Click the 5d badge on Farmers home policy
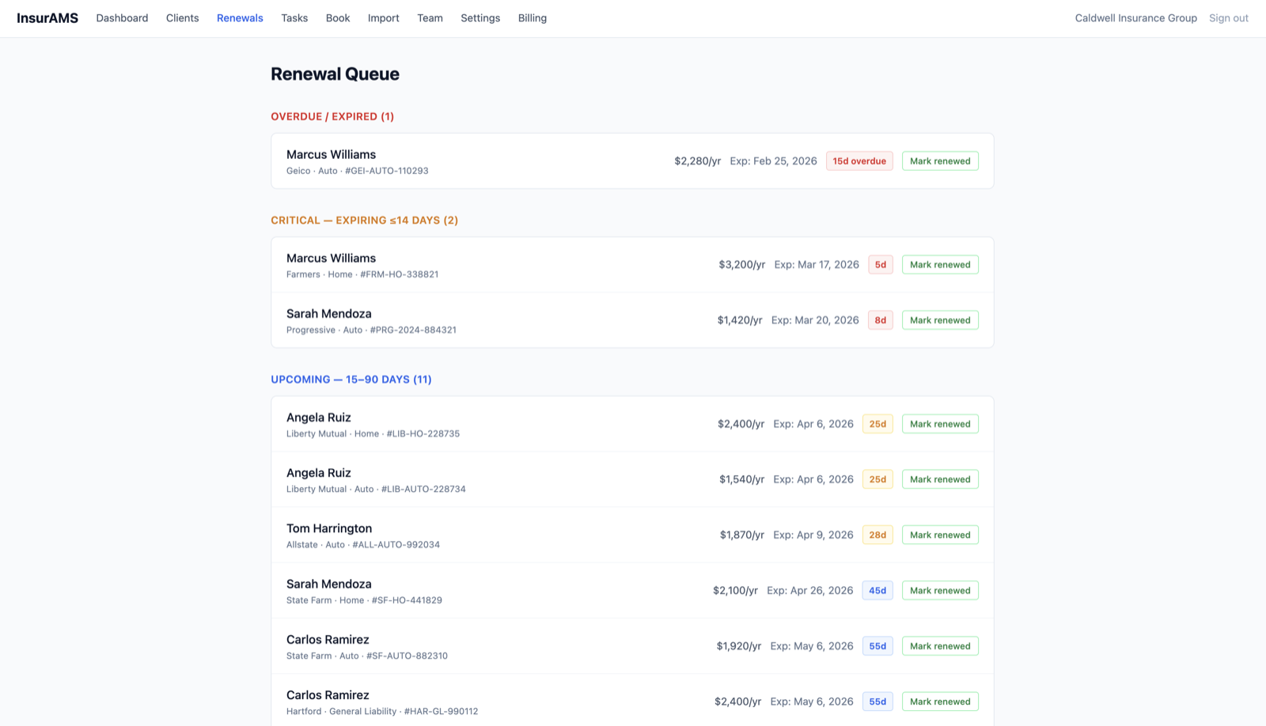The width and height of the screenshot is (1266, 726). click(880, 264)
